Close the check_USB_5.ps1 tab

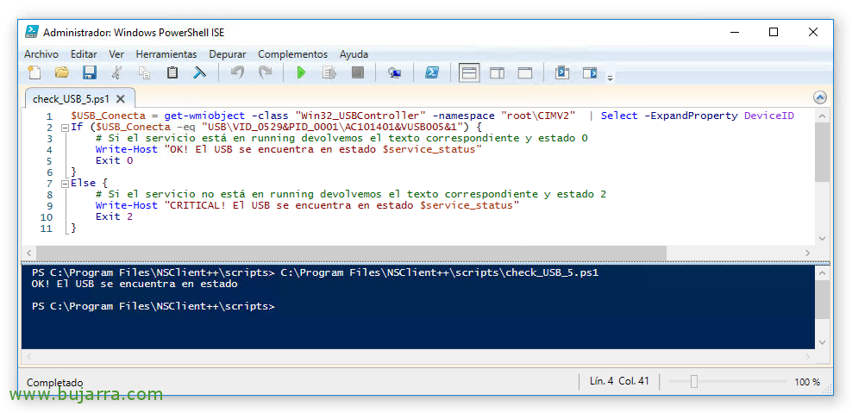[121, 98]
